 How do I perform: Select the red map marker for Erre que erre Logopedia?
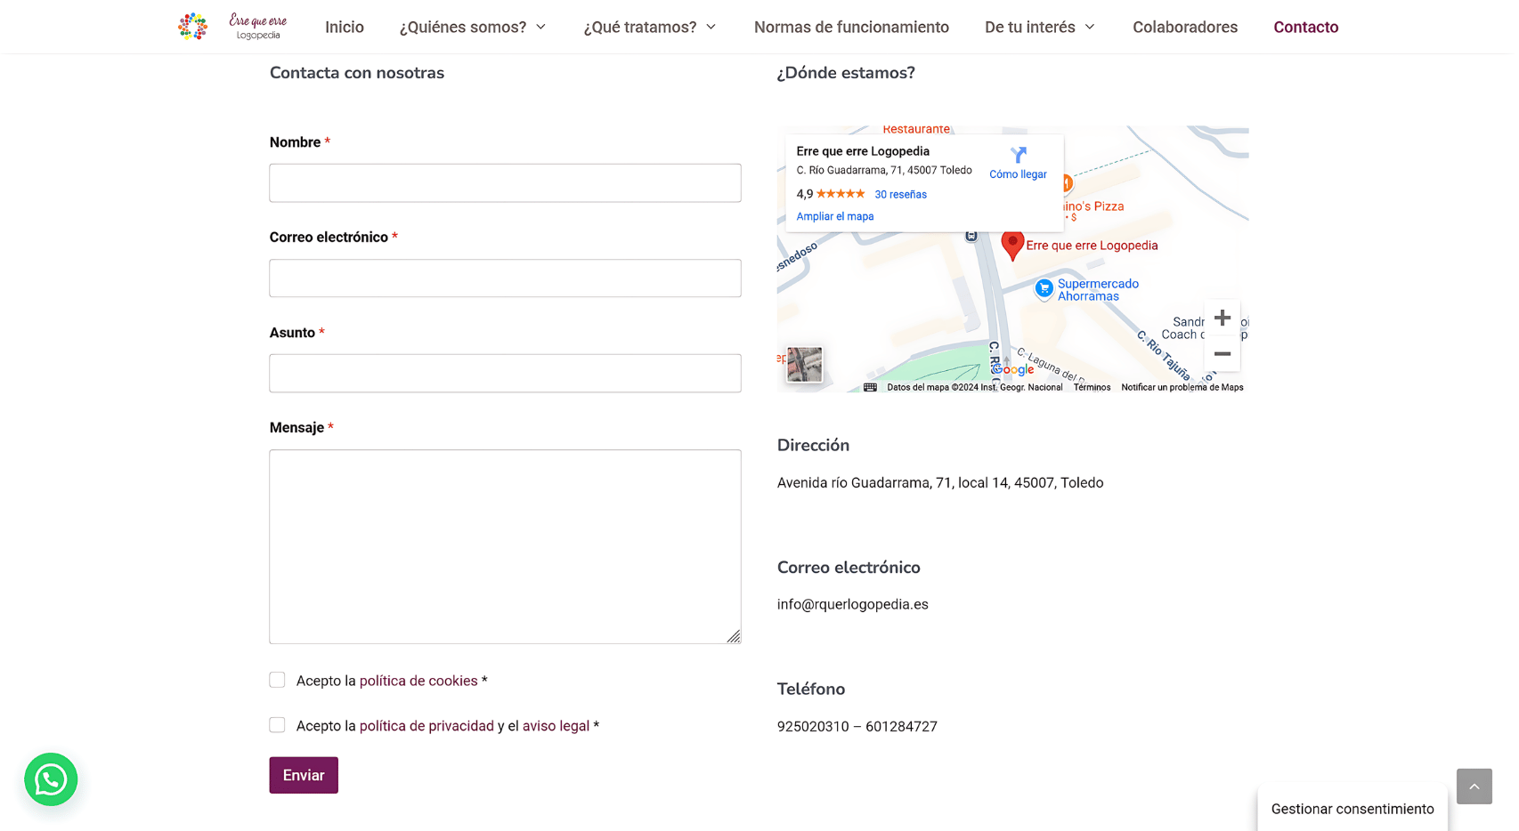pyautogui.click(x=1011, y=244)
